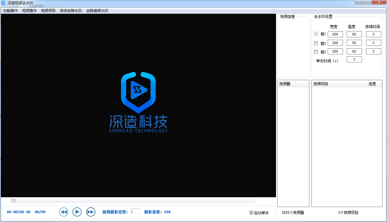Select 自动去除水印 from the menu bar
This screenshot has width=387, height=222.
point(71,10)
